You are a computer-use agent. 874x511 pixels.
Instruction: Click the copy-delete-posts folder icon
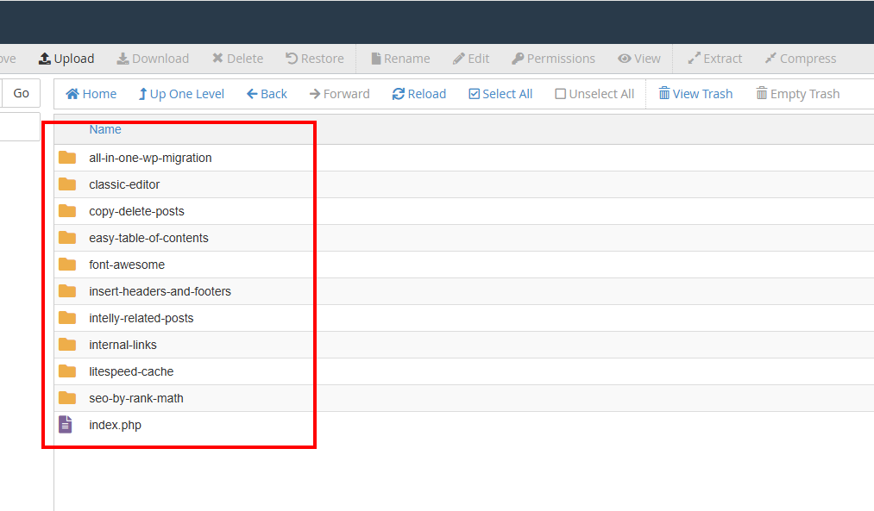(67, 211)
